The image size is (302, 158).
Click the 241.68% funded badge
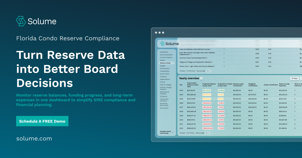(x=221, y=90)
